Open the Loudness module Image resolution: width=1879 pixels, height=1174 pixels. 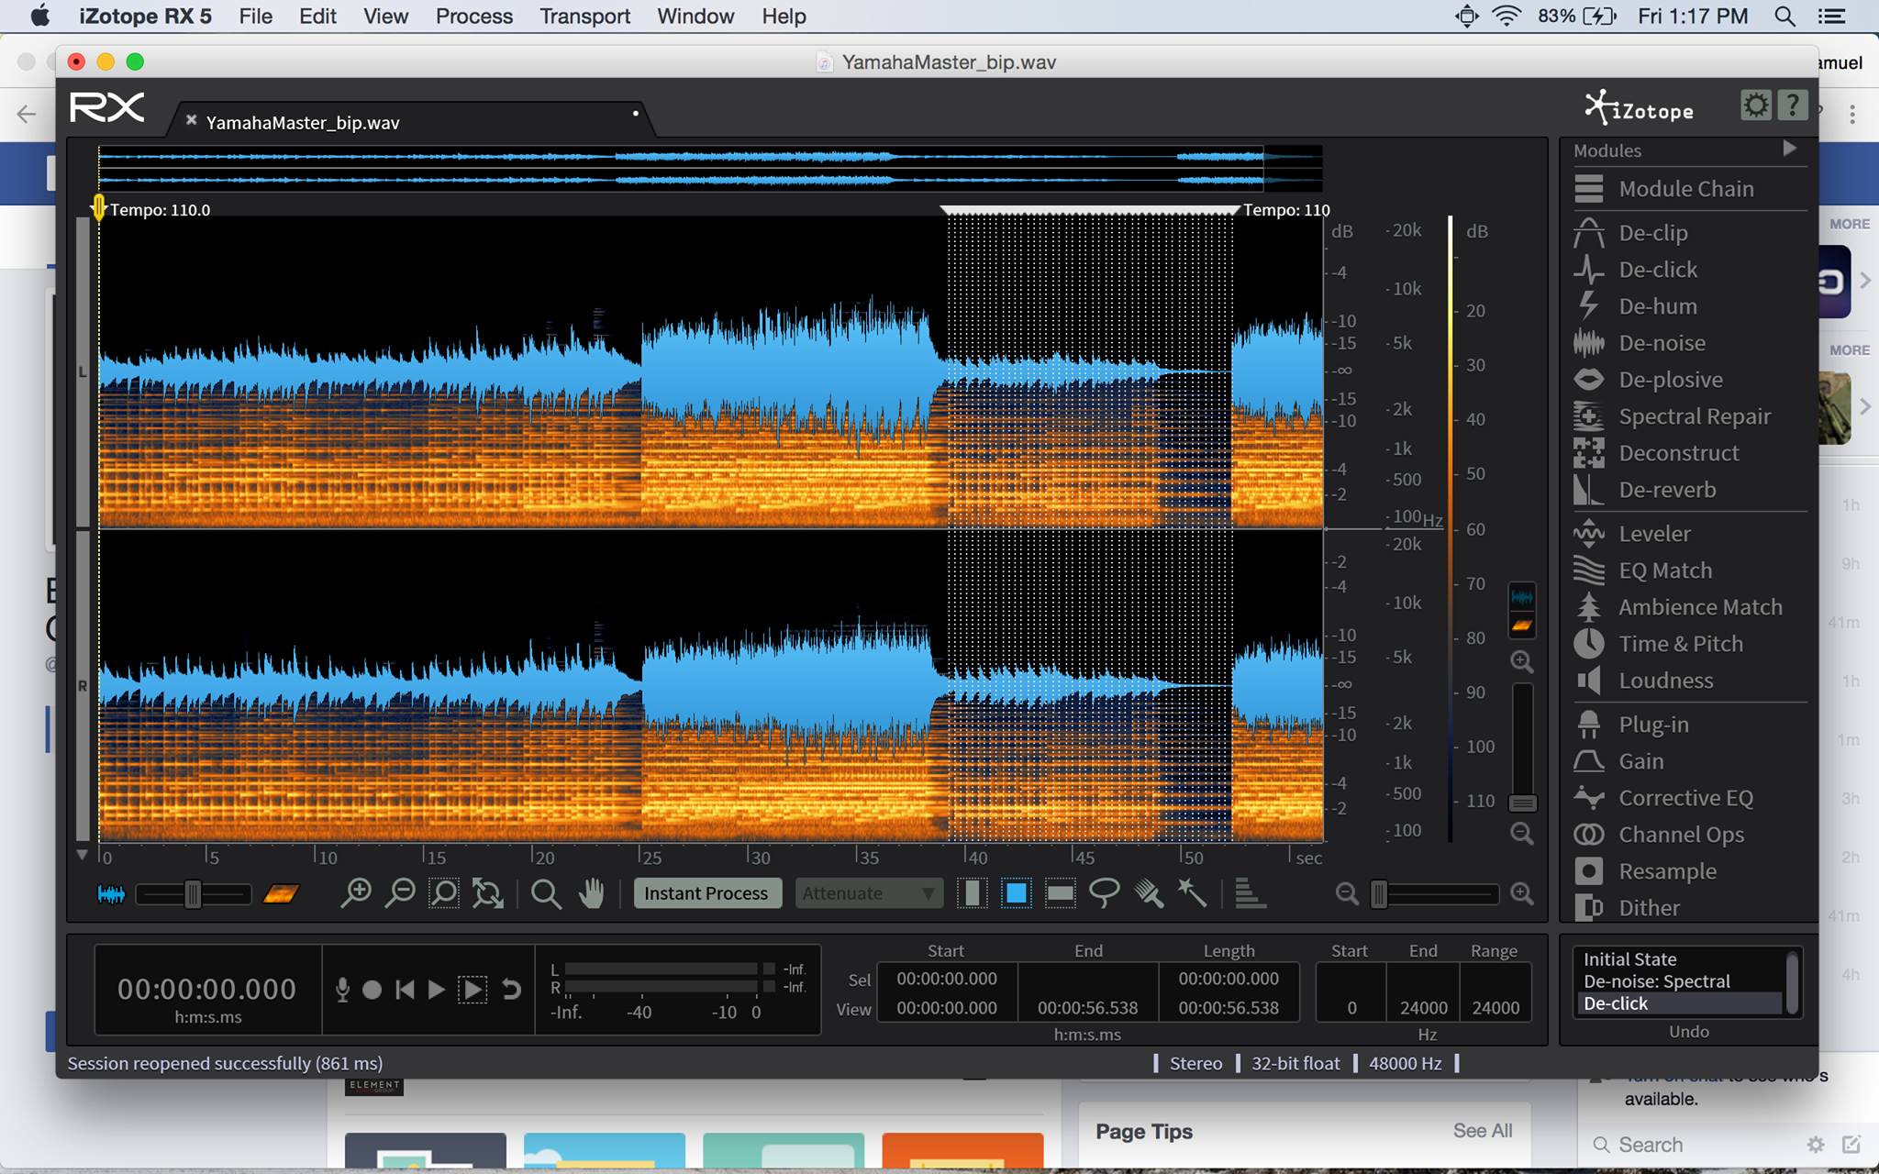(x=1665, y=681)
